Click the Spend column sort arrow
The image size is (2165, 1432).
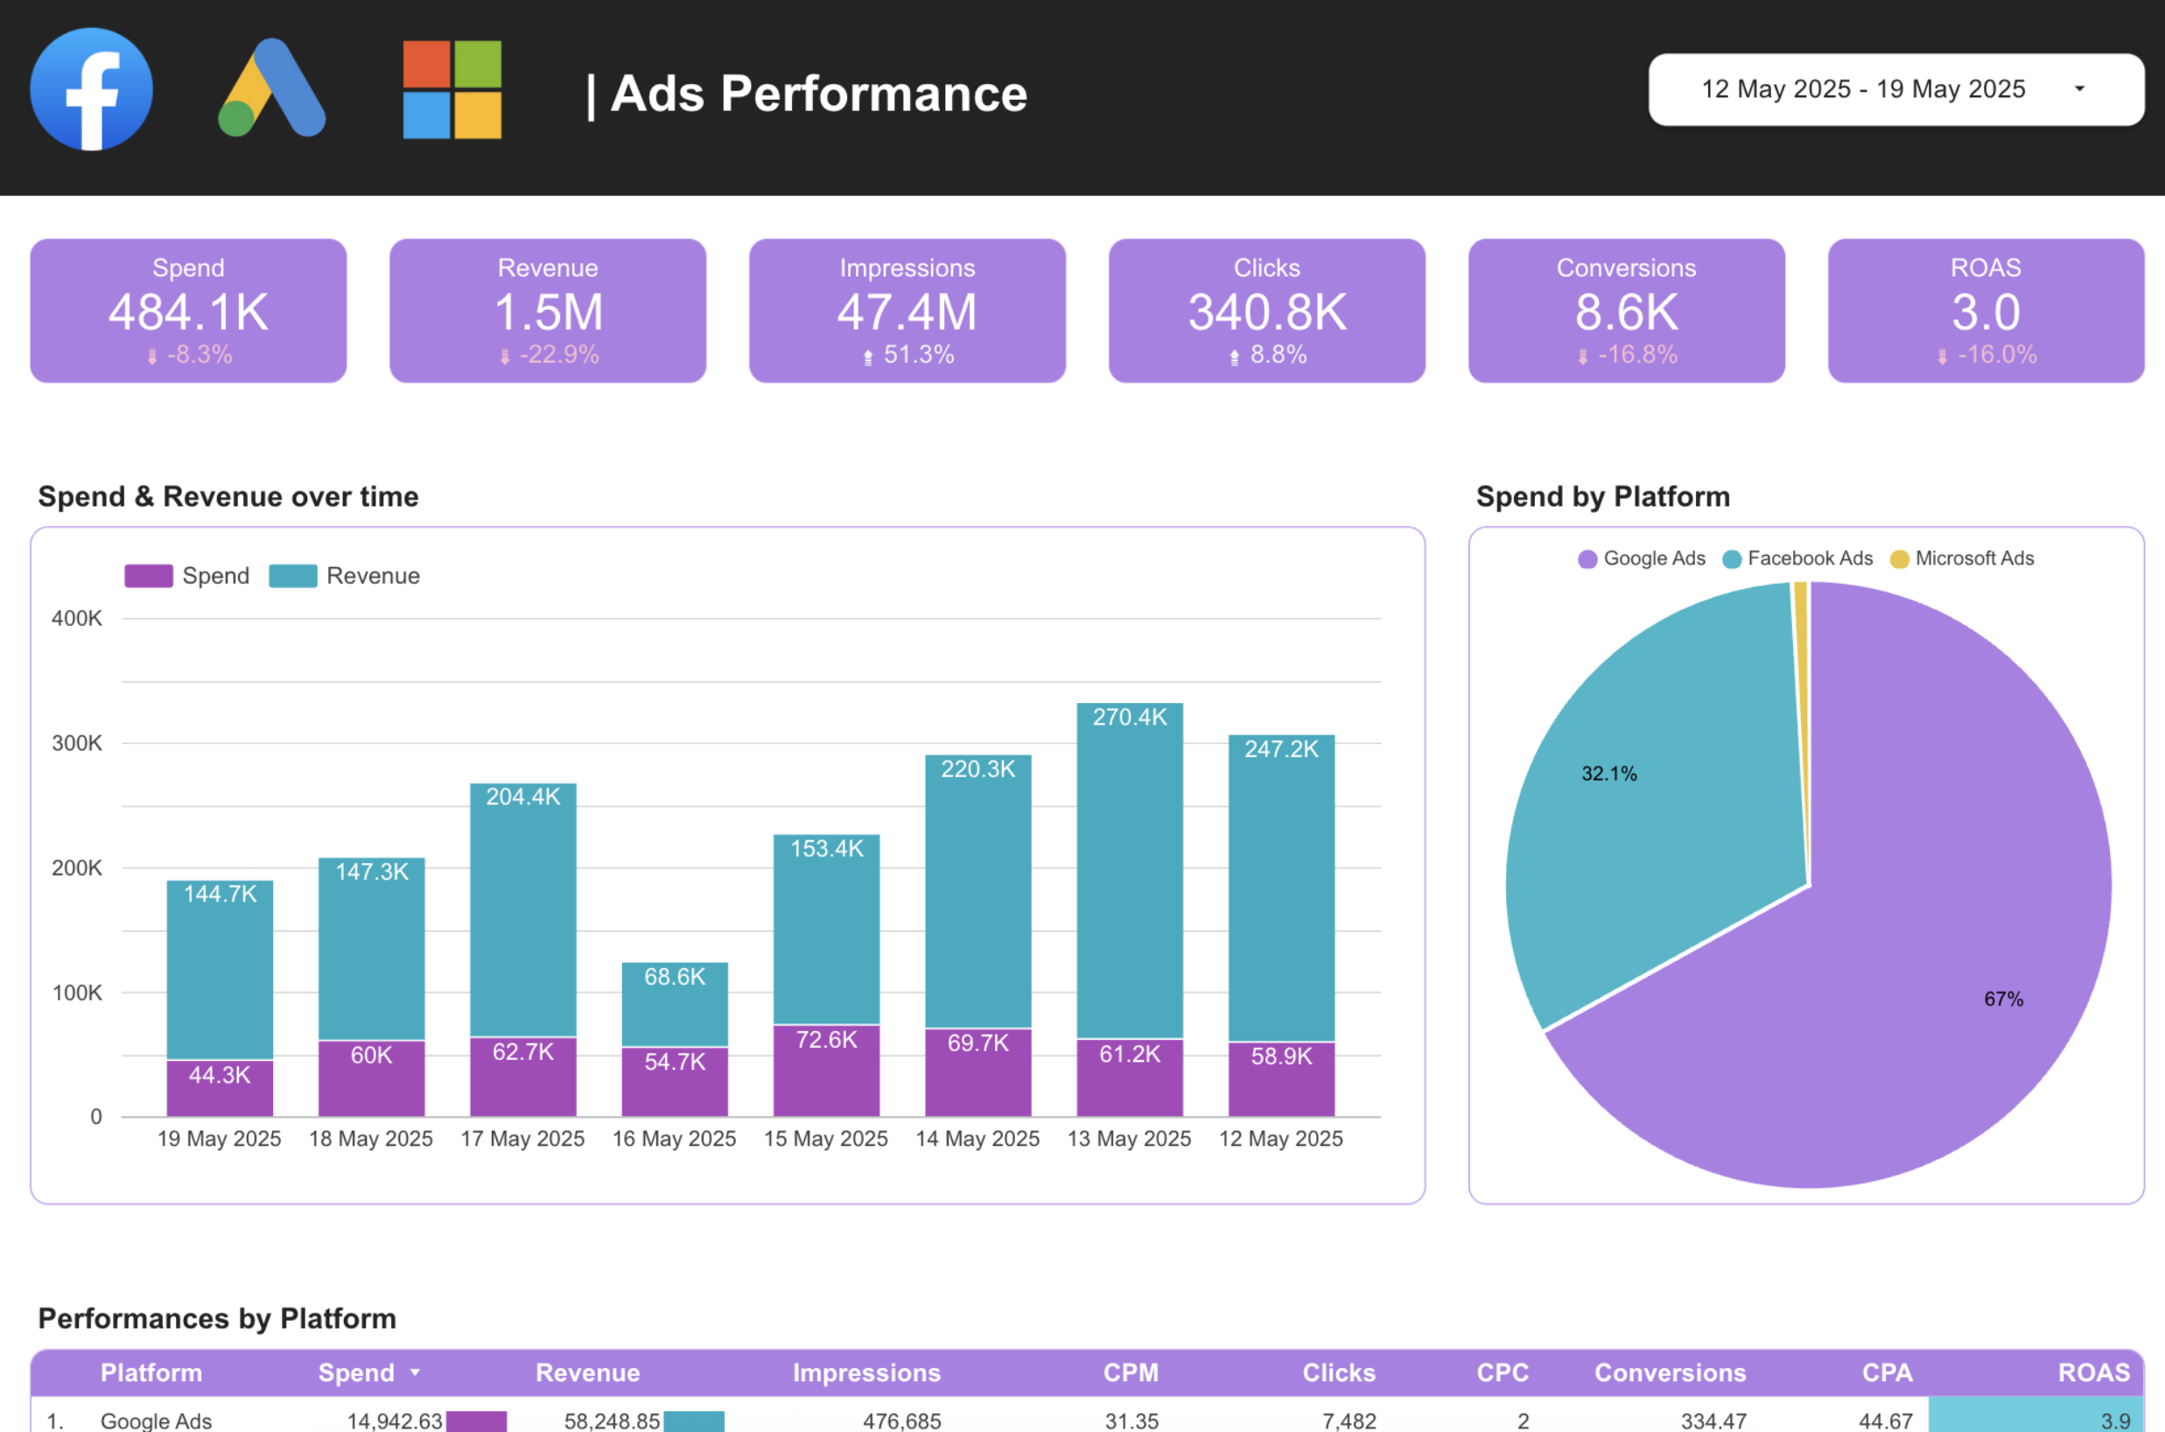pyautogui.click(x=416, y=1372)
